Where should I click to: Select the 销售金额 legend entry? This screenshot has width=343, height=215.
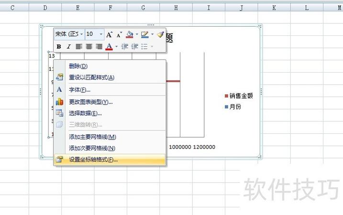pos(239,96)
